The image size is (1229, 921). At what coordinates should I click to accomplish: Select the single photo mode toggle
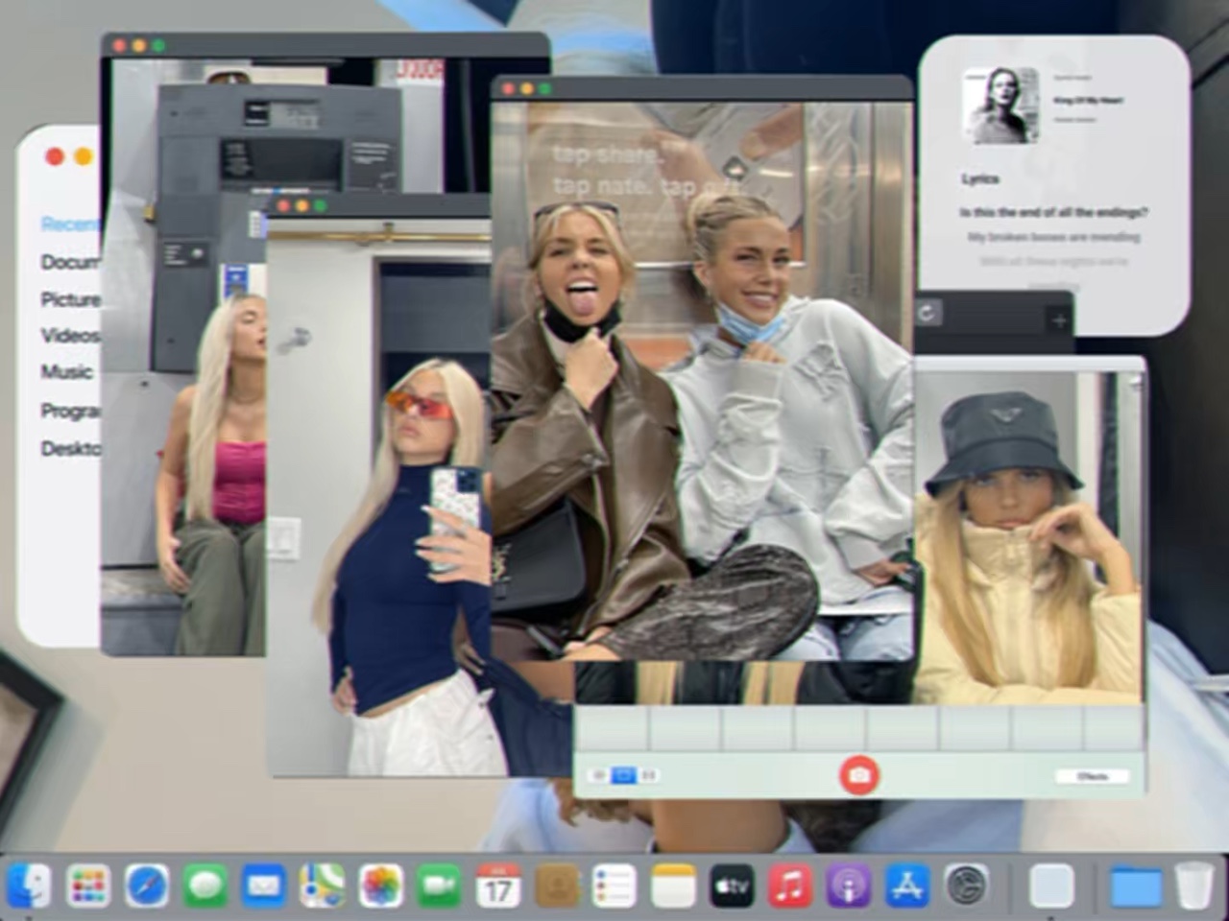click(x=623, y=774)
